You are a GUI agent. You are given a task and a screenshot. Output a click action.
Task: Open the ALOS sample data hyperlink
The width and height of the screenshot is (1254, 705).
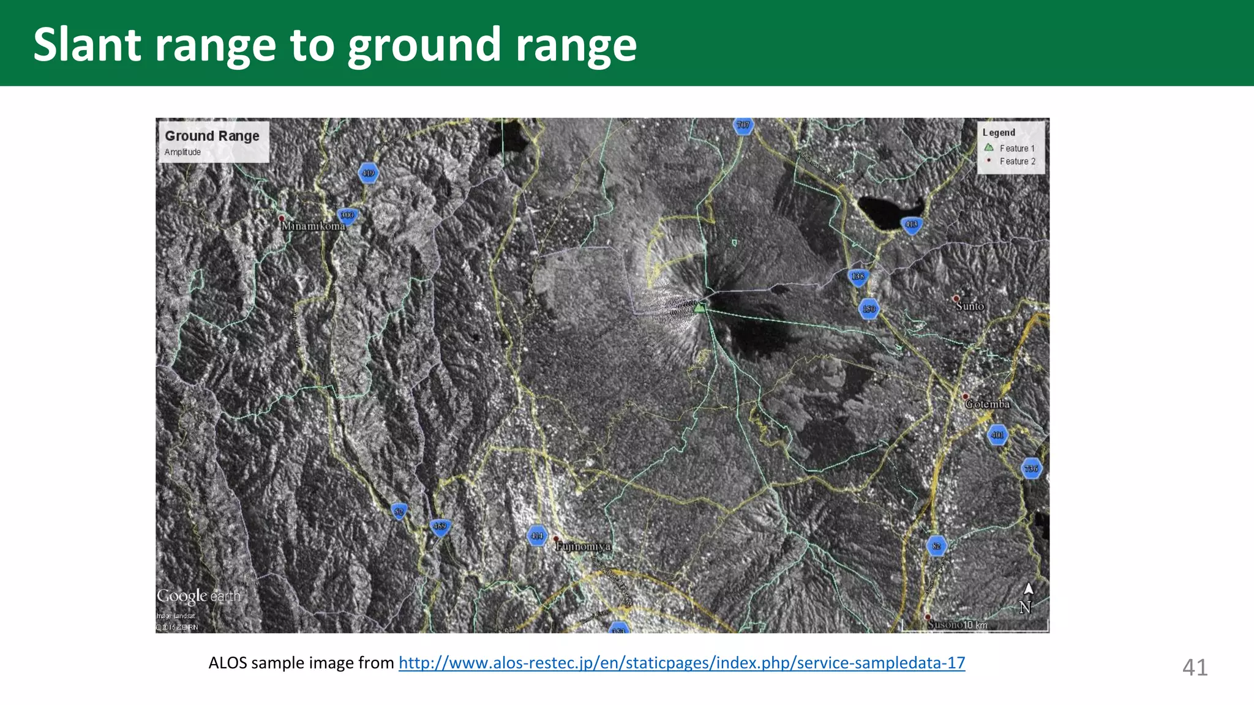[681, 663]
